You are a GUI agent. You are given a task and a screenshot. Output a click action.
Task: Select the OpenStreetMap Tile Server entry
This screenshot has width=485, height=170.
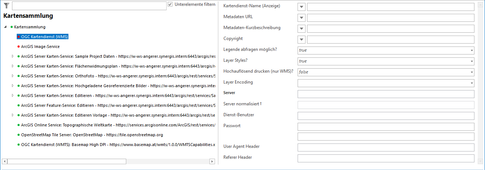click(92, 135)
